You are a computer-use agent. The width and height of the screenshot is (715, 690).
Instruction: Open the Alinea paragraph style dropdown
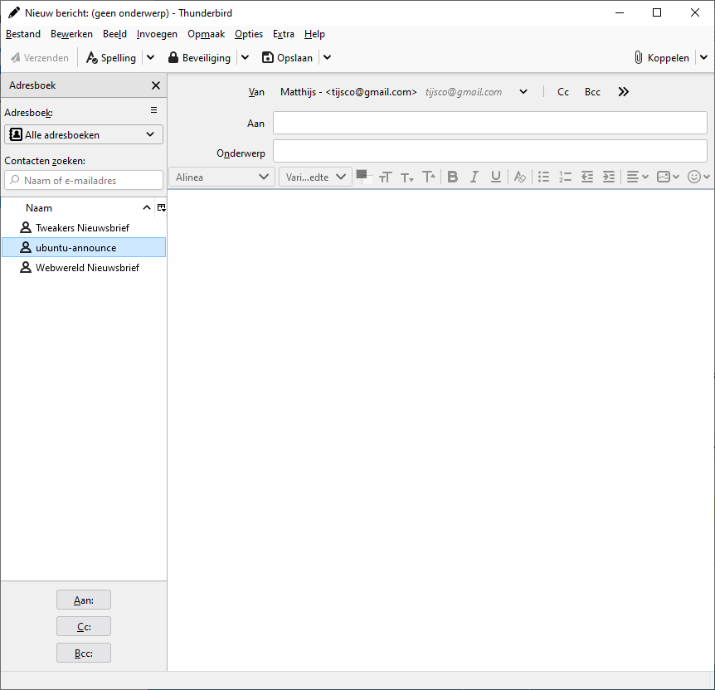point(221,177)
